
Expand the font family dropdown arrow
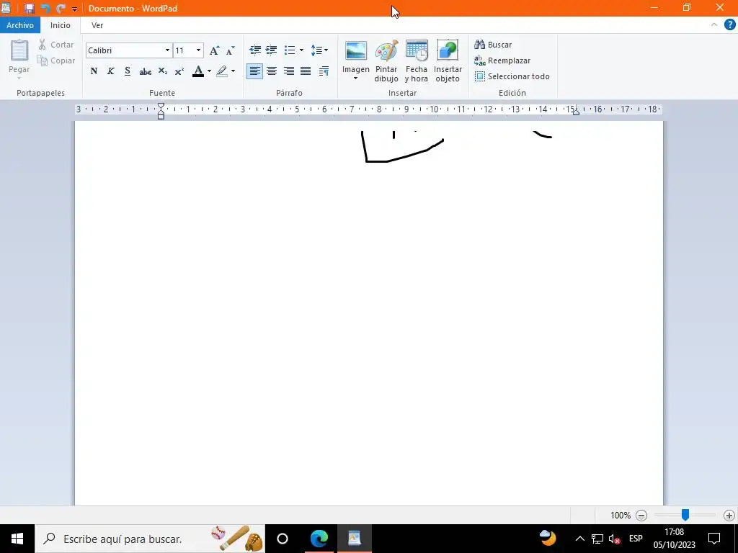167,50
